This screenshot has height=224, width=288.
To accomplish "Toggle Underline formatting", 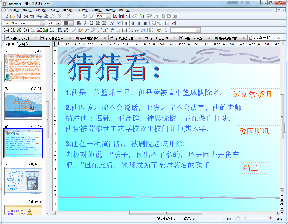I will 92,23.
